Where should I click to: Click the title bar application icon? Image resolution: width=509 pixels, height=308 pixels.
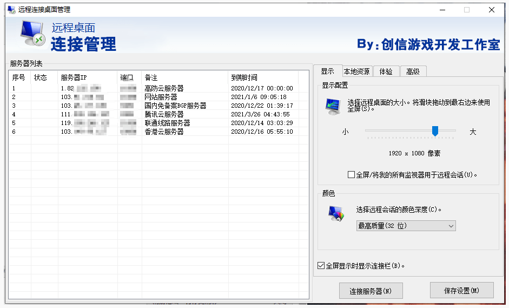tap(11, 10)
